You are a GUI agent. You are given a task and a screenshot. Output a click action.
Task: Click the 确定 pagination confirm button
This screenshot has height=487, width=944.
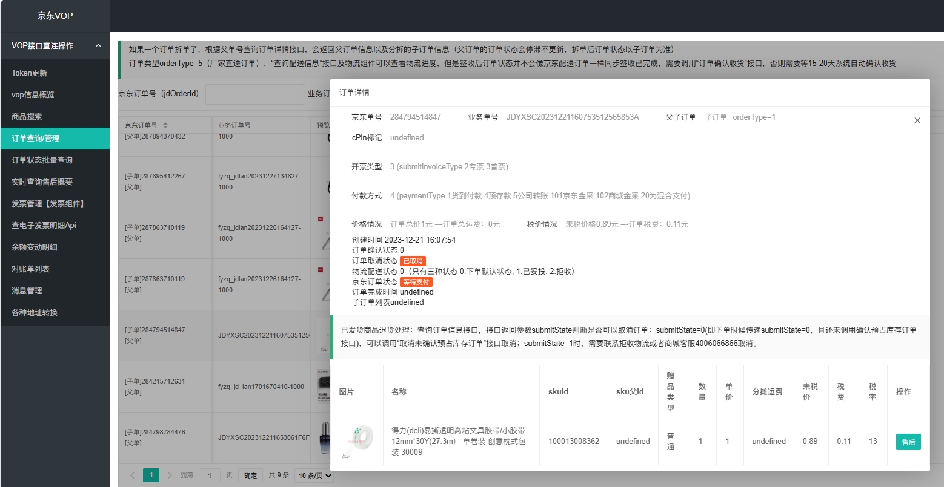(251, 476)
